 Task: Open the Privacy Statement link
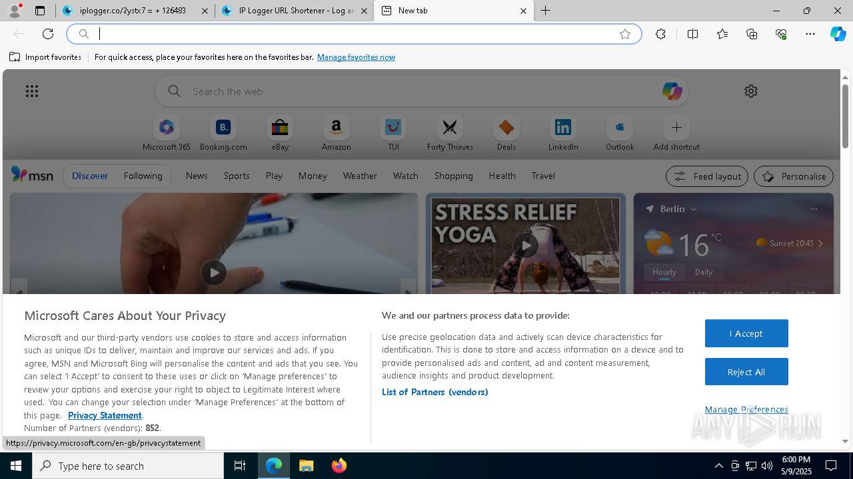(x=105, y=415)
